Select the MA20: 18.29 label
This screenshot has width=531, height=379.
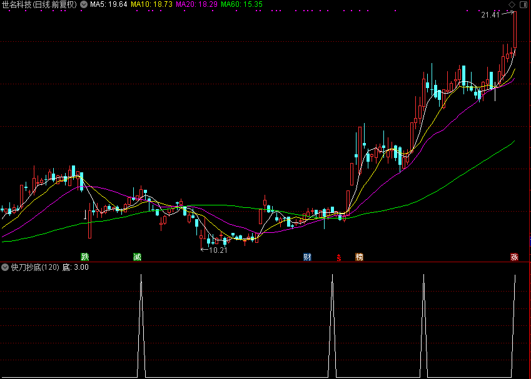tap(196, 4)
